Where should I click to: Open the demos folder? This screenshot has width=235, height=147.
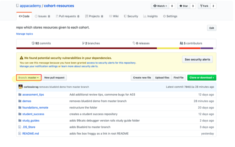point(27,101)
